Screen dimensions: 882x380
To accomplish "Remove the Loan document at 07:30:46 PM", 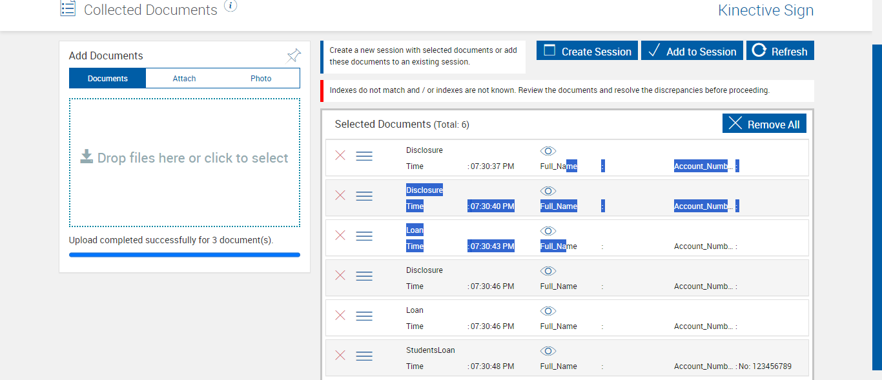I will (340, 315).
